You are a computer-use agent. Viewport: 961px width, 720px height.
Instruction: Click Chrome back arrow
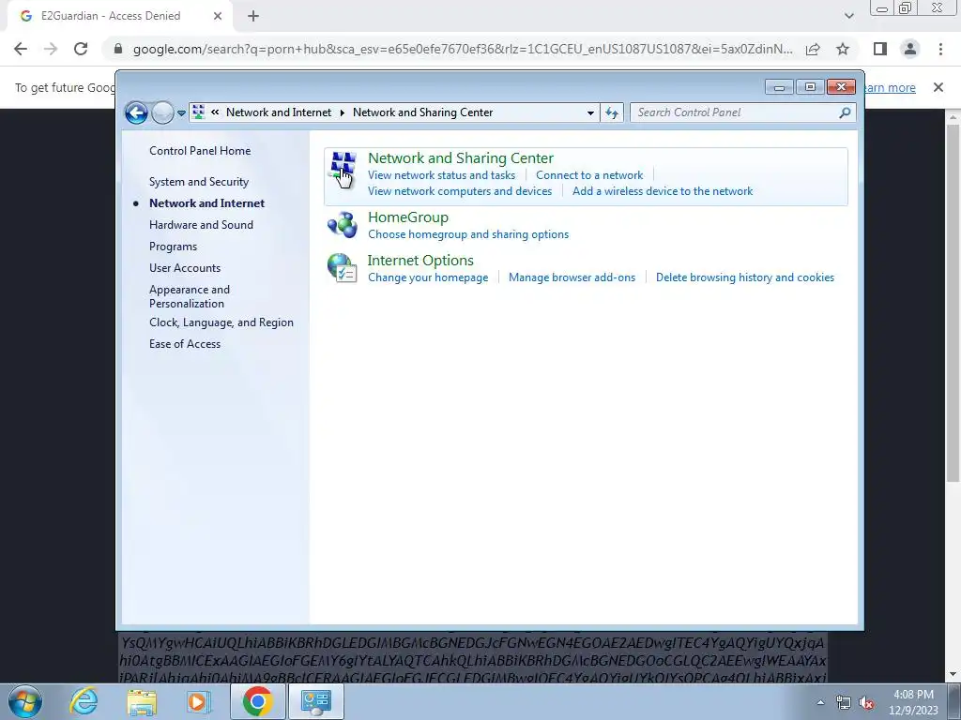(21, 49)
